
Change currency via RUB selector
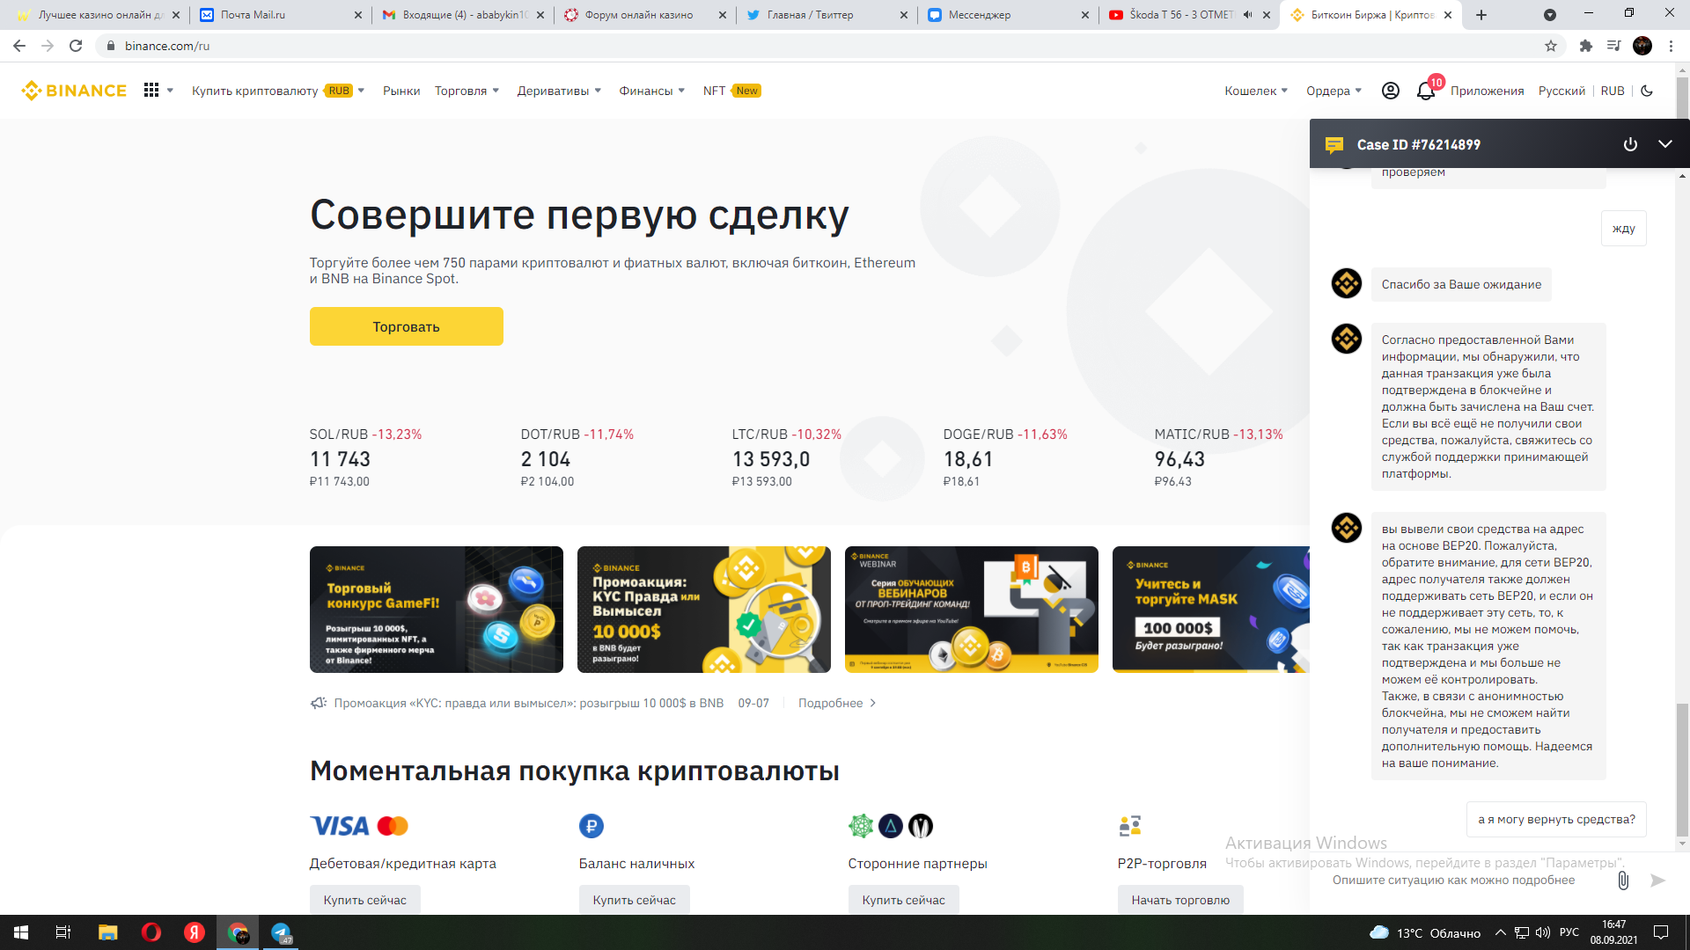(x=1613, y=91)
